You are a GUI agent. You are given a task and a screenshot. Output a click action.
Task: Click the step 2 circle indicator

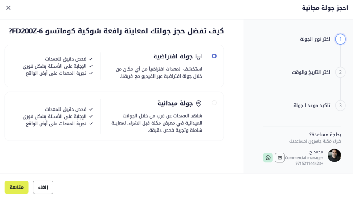[x=340, y=72]
